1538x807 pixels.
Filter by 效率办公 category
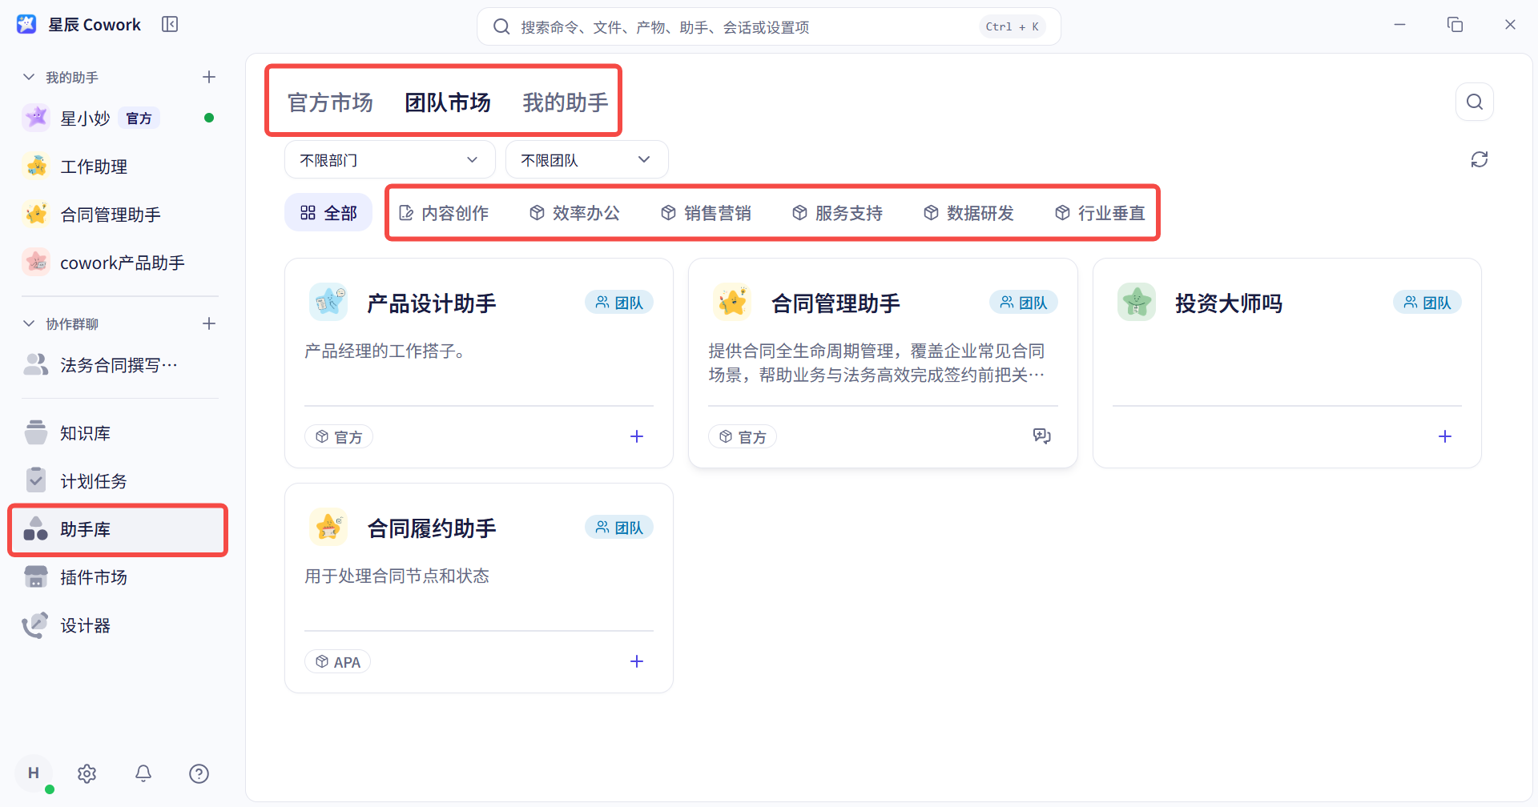point(574,213)
